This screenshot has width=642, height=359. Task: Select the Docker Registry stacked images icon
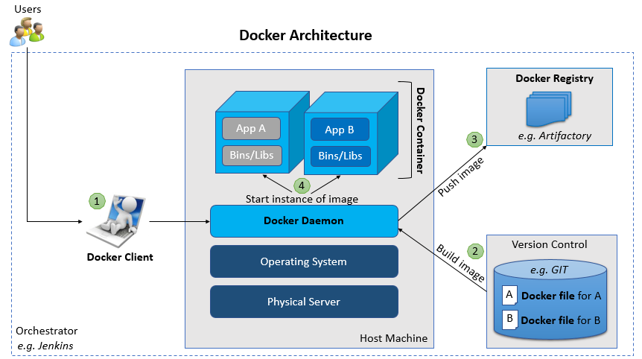tap(549, 109)
